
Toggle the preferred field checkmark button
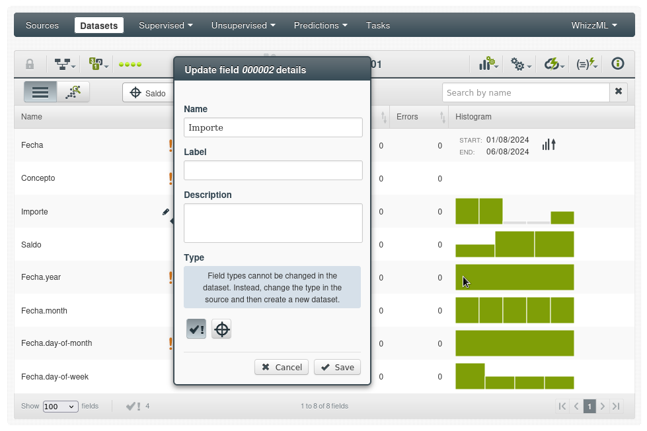[x=196, y=329]
